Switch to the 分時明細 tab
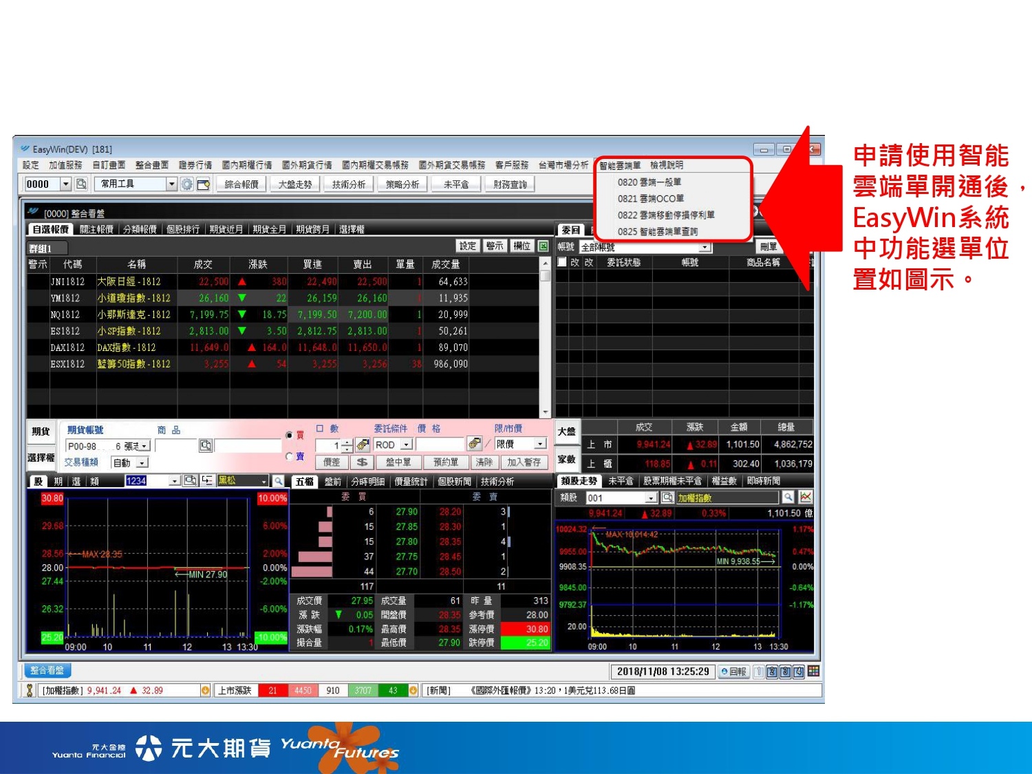This screenshot has height=774, width=1032. (368, 482)
